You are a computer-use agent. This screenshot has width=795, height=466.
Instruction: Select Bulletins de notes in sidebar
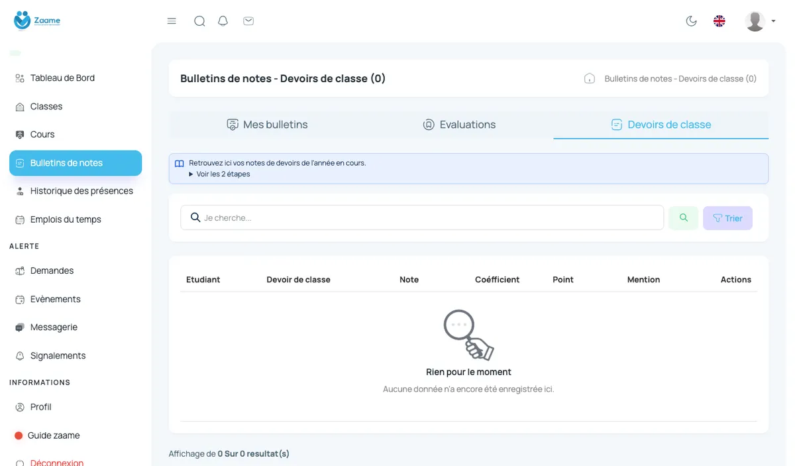coord(76,163)
